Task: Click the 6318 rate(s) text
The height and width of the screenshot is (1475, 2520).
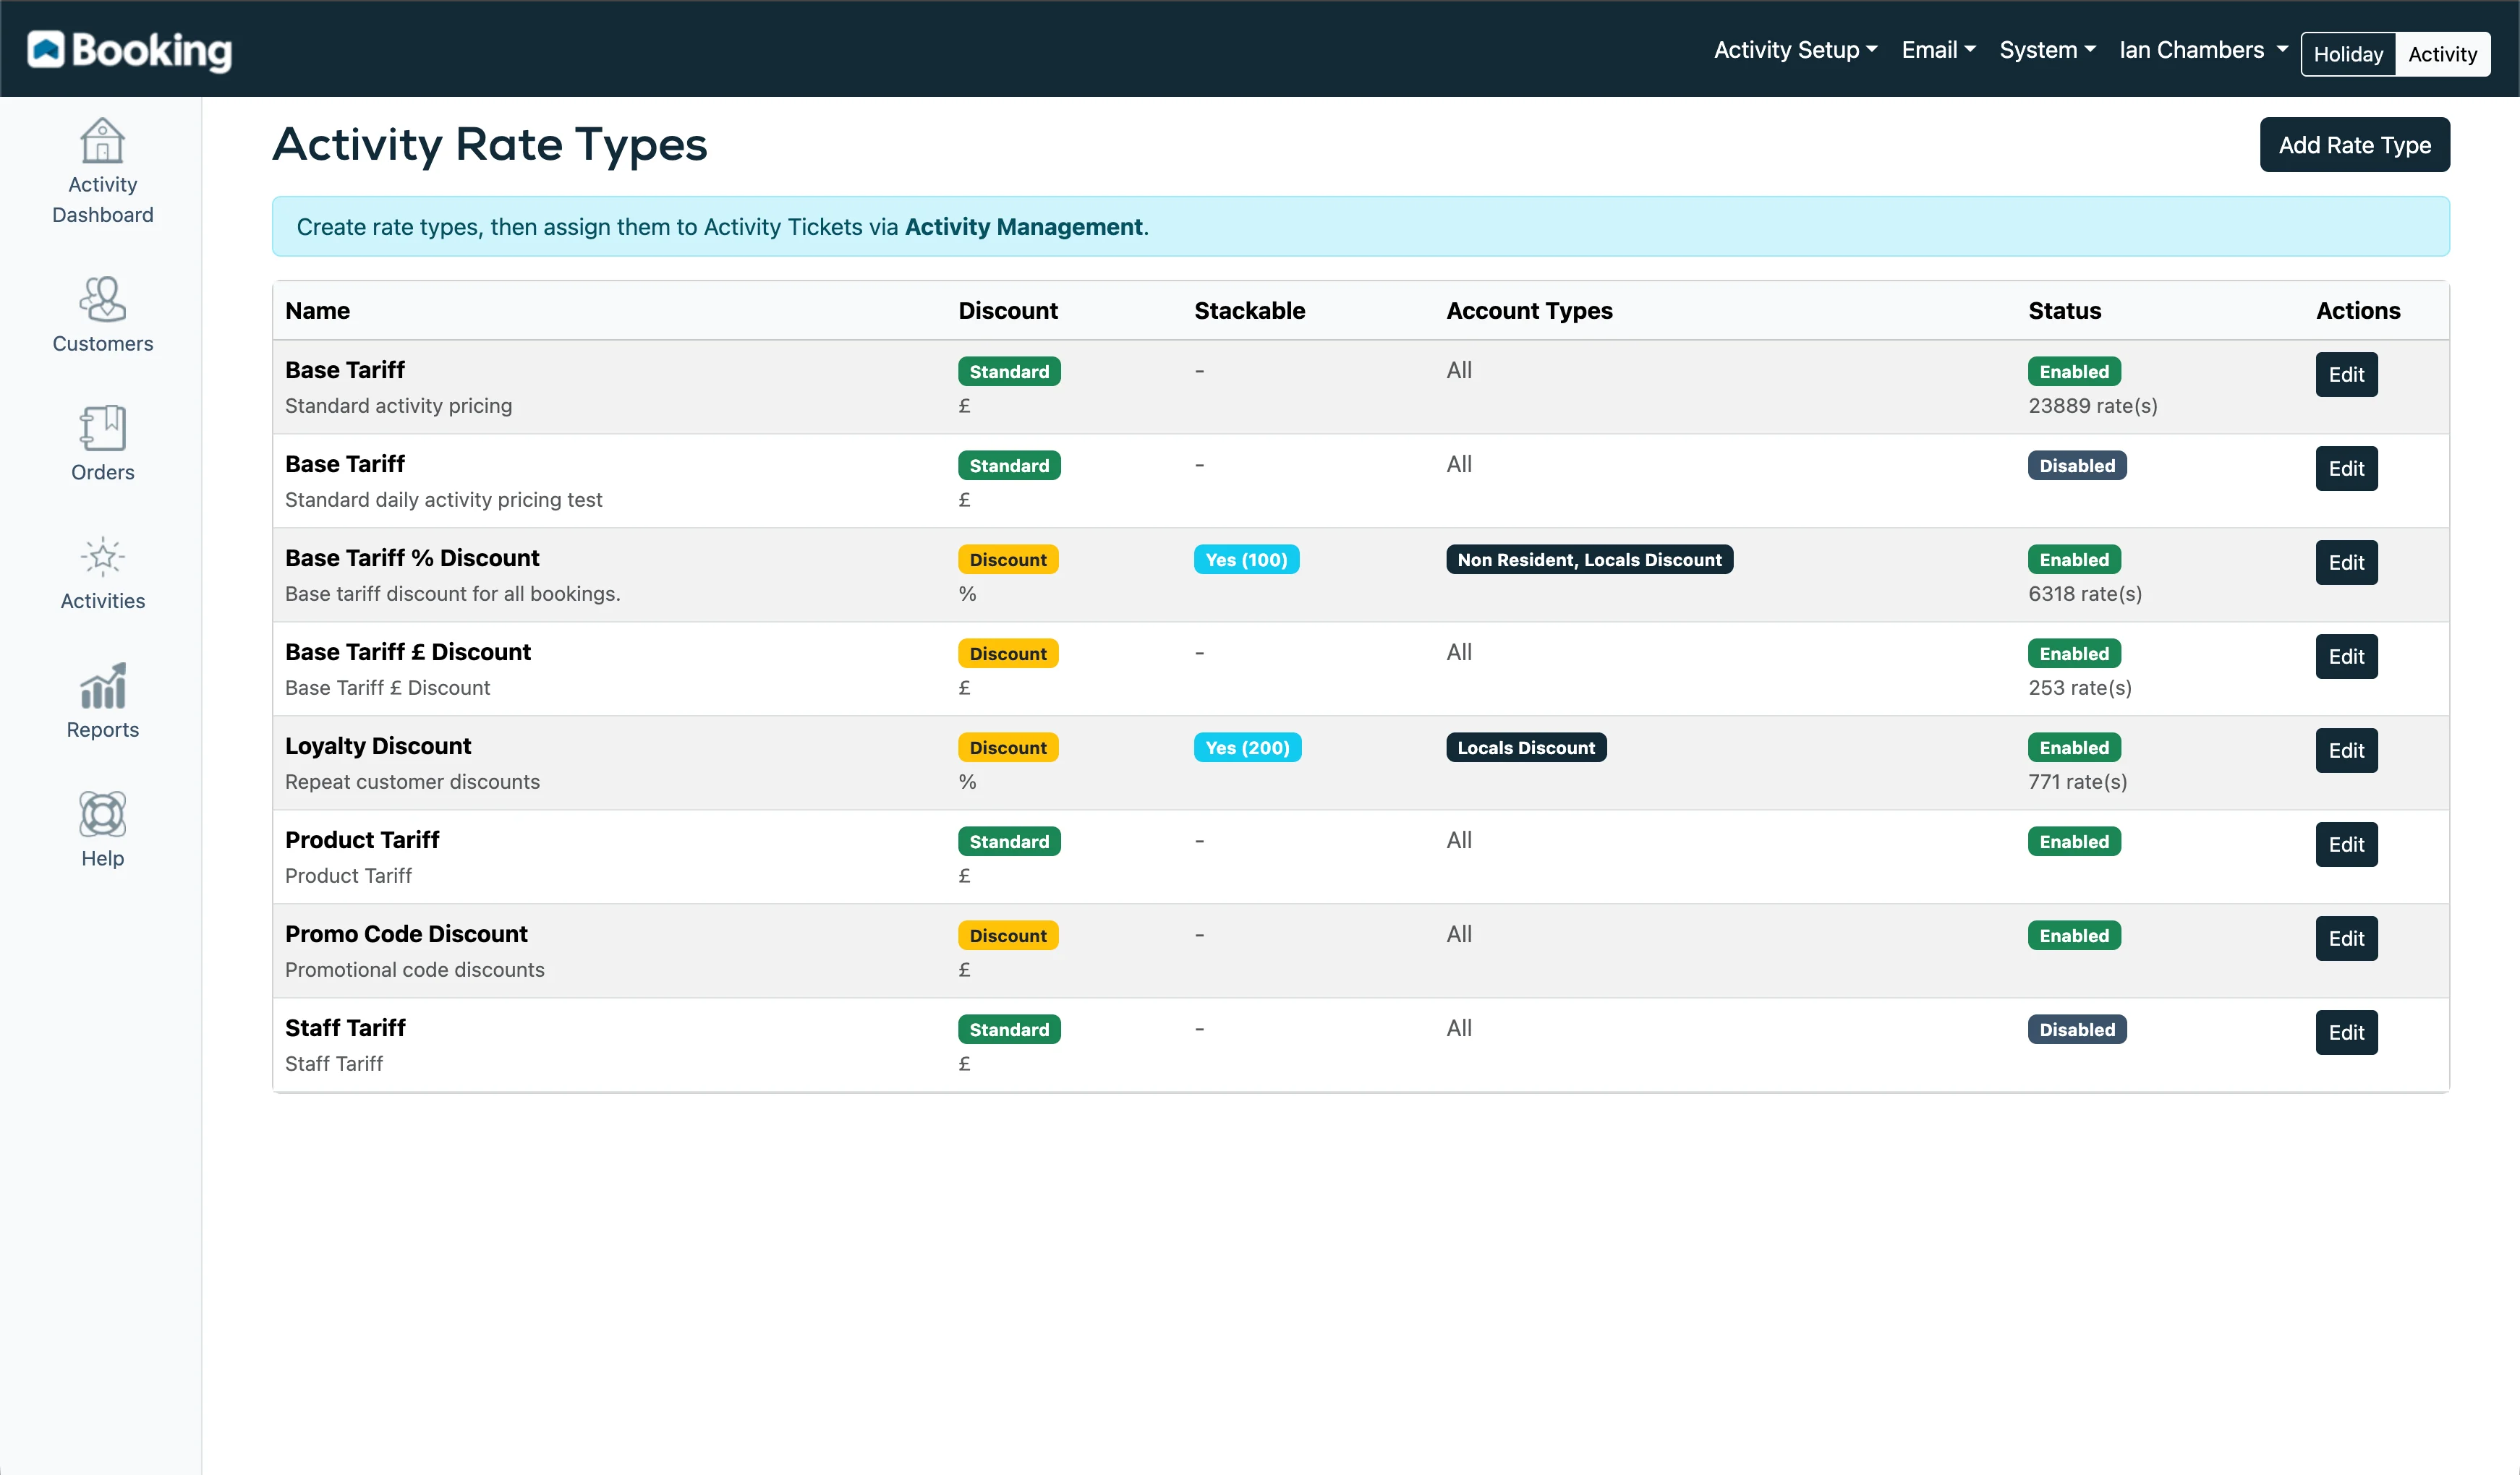Action: [x=2085, y=594]
